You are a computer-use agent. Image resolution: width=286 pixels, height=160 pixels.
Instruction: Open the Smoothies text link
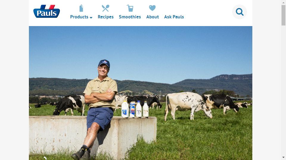pos(130,17)
